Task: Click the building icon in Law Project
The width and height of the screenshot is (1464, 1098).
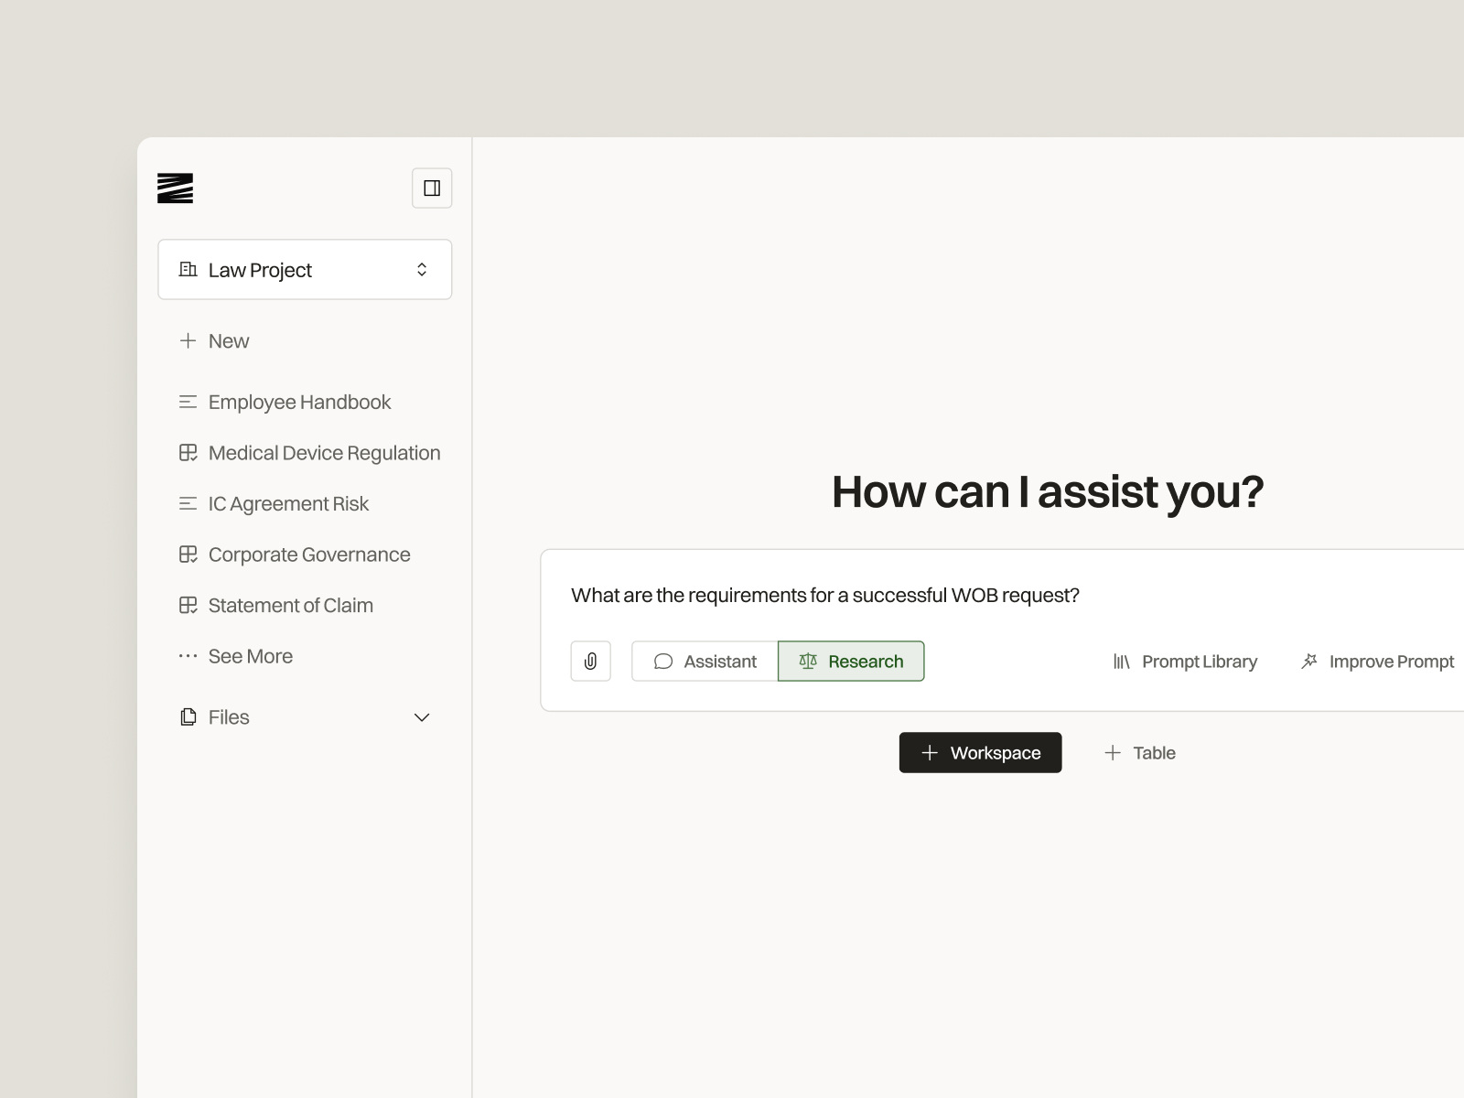Action: coord(188,269)
